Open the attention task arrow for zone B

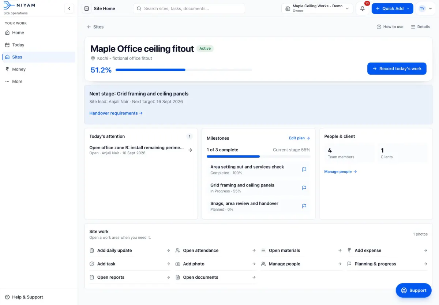tap(190, 150)
